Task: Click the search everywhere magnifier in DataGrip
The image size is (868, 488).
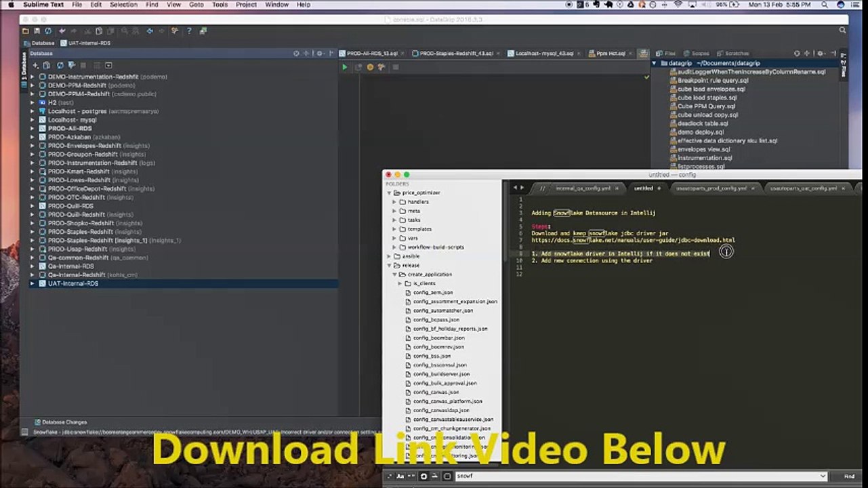Action: [x=842, y=30]
